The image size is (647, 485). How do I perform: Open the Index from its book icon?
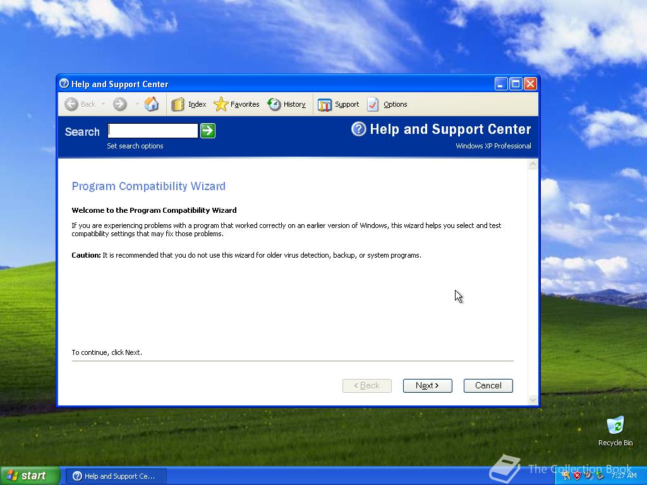coord(178,104)
